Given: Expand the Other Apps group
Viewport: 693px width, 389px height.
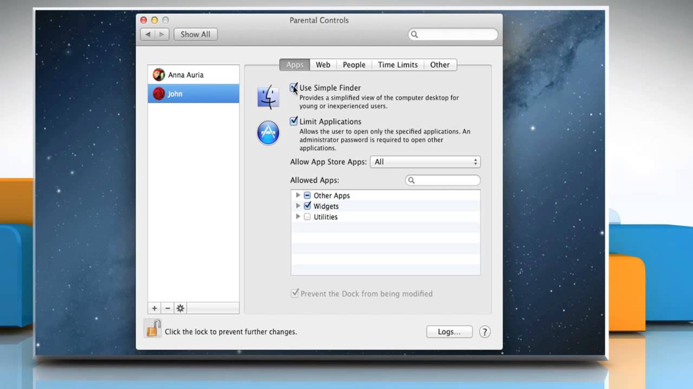Looking at the screenshot, I should coord(298,195).
